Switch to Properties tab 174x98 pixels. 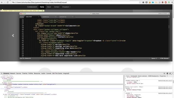163,76
